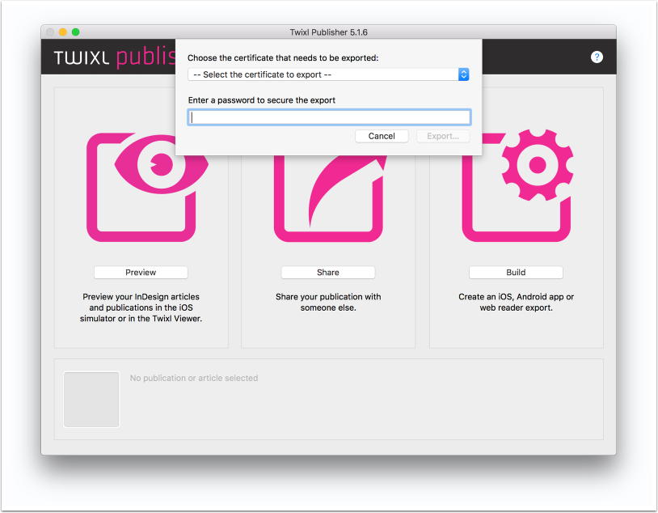Click the pink Share arrow icon

point(331,198)
